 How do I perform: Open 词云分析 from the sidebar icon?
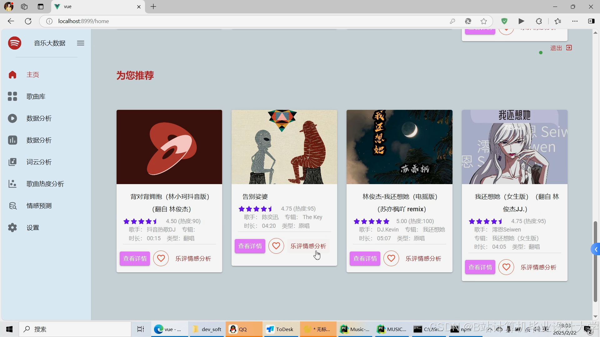tap(12, 162)
